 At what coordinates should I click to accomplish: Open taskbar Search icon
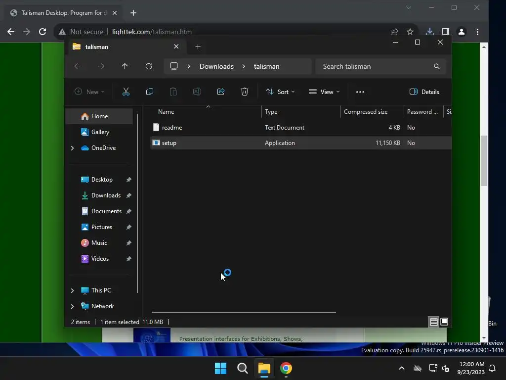click(242, 368)
